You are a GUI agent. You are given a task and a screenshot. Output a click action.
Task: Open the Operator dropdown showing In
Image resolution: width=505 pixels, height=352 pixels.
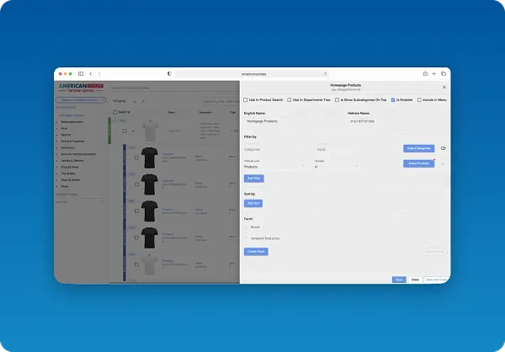[x=337, y=167]
